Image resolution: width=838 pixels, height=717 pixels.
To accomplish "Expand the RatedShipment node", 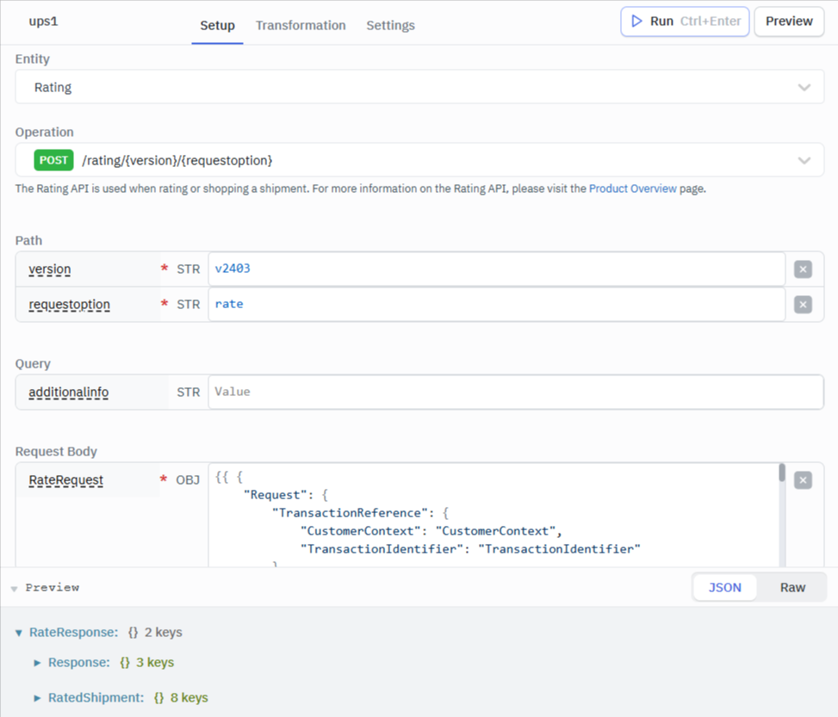I will click(37, 698).
